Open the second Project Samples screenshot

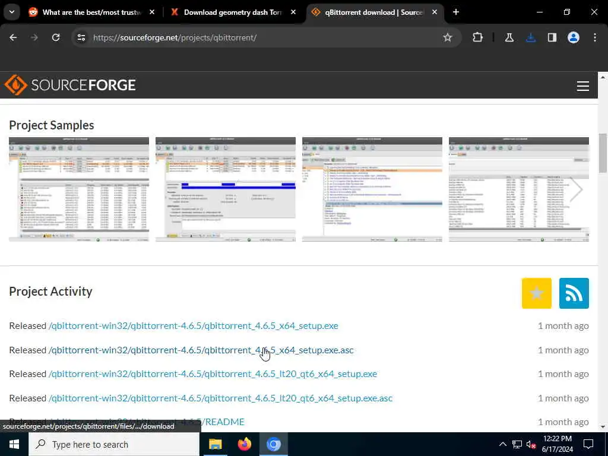[x=225, y=189]
